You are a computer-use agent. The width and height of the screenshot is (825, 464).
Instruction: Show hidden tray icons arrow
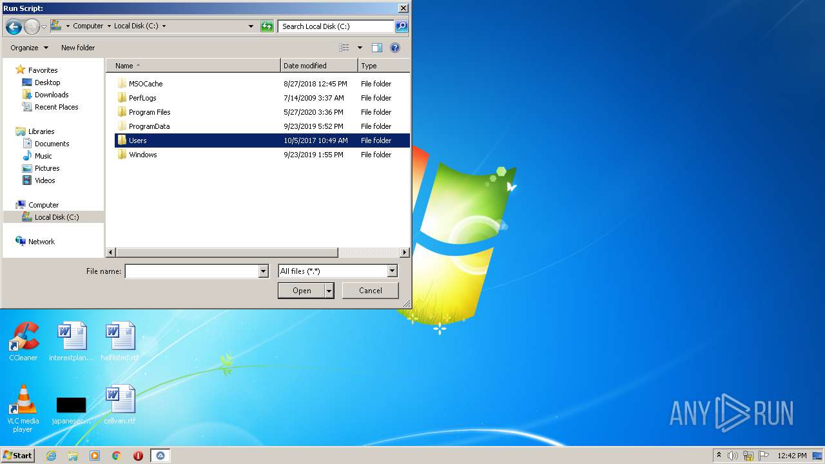point(719,456)
